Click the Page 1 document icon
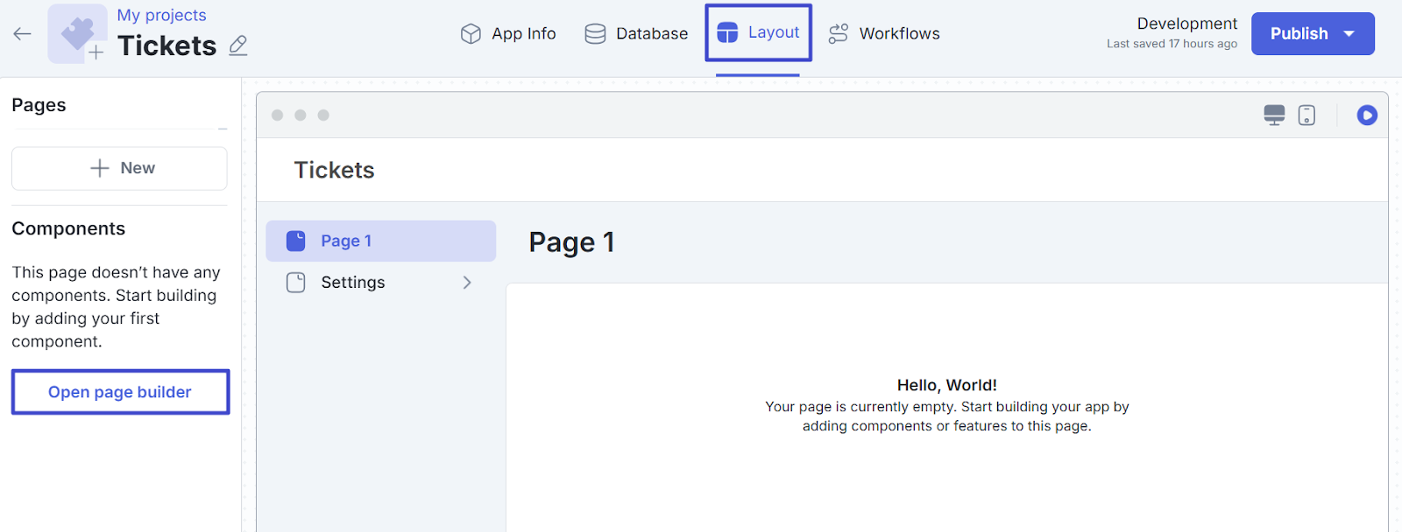This screenshot has height=532, width=1402. (x=296, y=241)
